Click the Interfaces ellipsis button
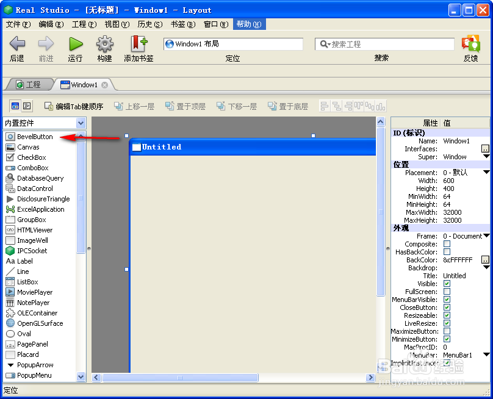Viewport: 493px width, 399px height. 486,148
